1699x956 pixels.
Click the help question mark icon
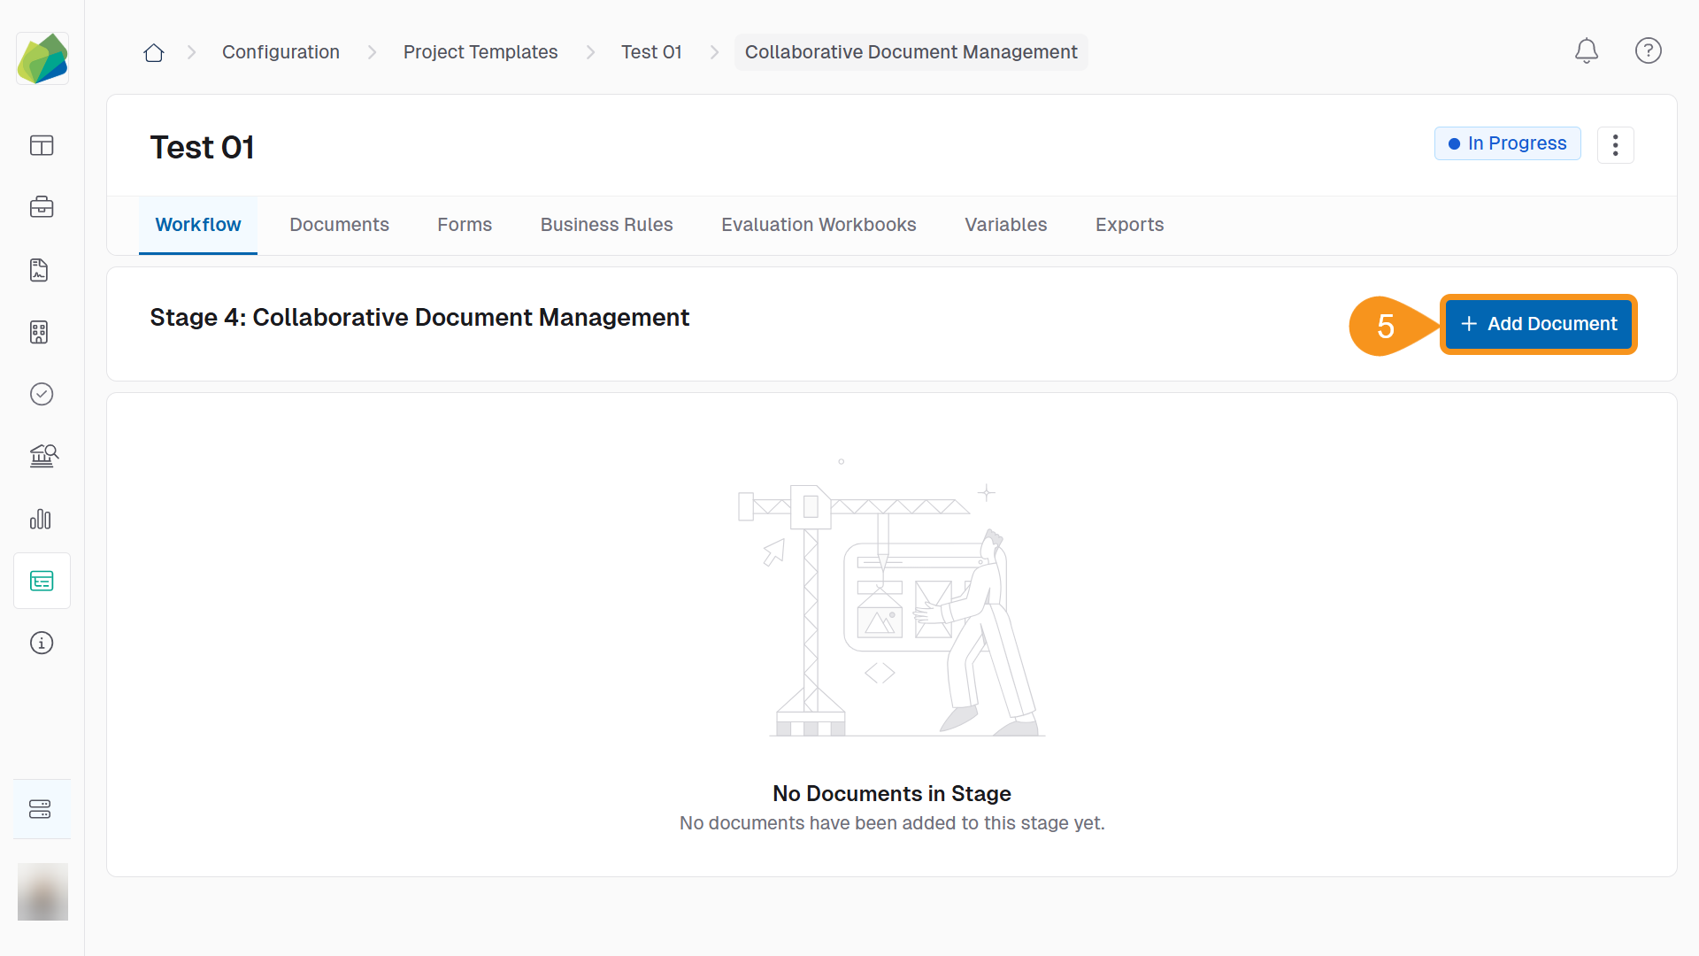(1649, 50)
